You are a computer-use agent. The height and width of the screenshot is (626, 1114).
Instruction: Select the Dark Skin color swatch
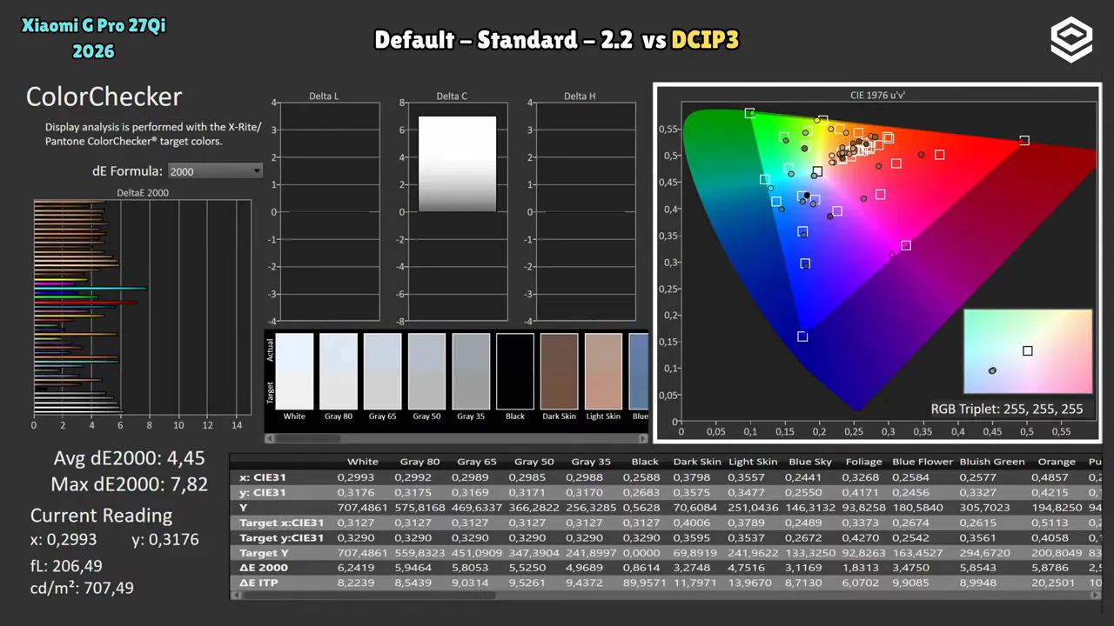click(x=560, y=370)
